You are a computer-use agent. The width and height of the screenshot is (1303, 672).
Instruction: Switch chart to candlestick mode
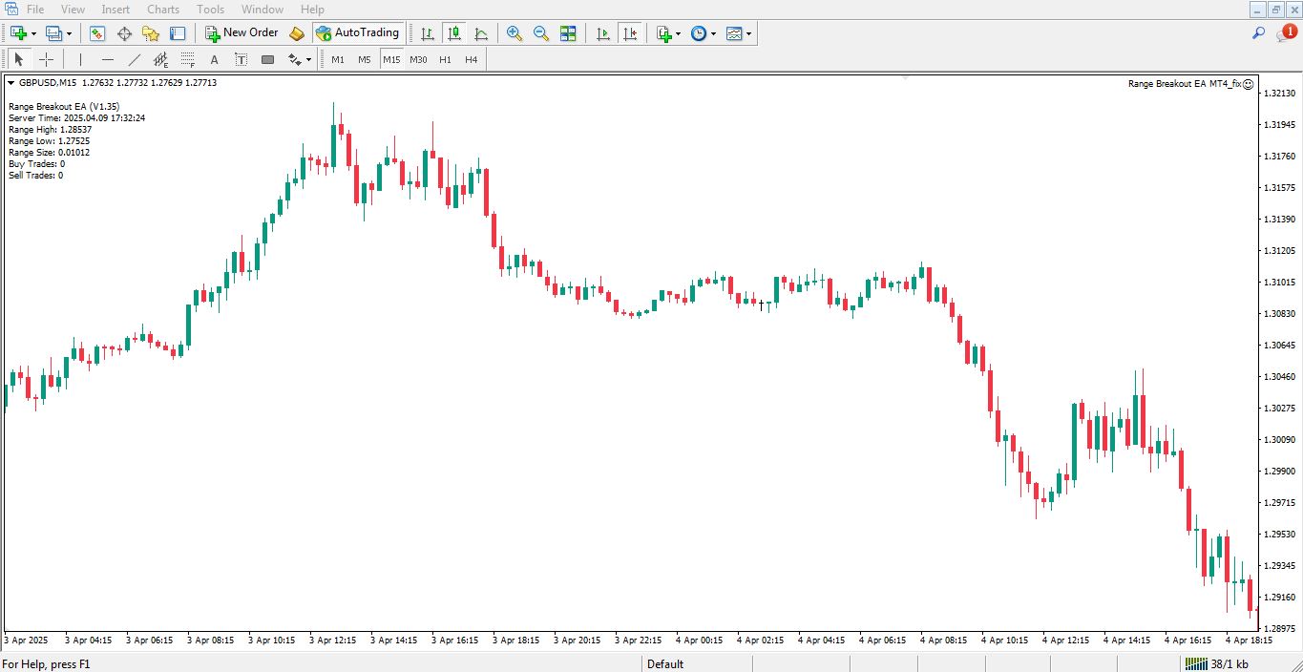(x=453, y=32)
